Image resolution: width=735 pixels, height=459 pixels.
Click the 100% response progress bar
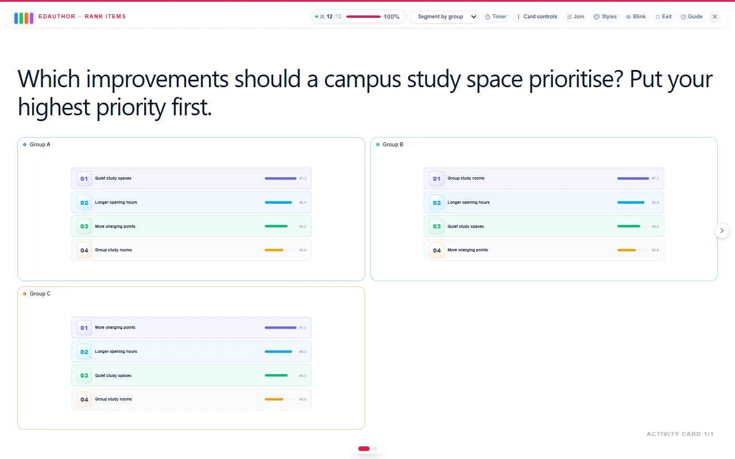pos(363,17)
